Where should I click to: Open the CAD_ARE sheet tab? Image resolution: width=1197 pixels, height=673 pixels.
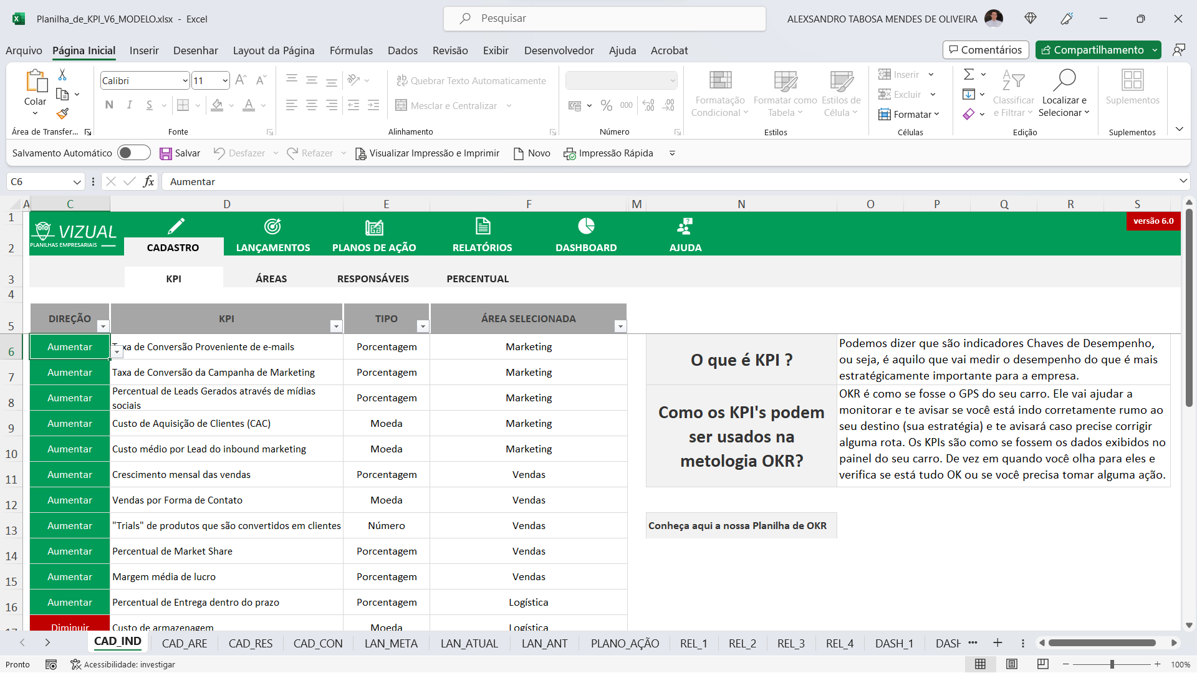tap(184, 643)
